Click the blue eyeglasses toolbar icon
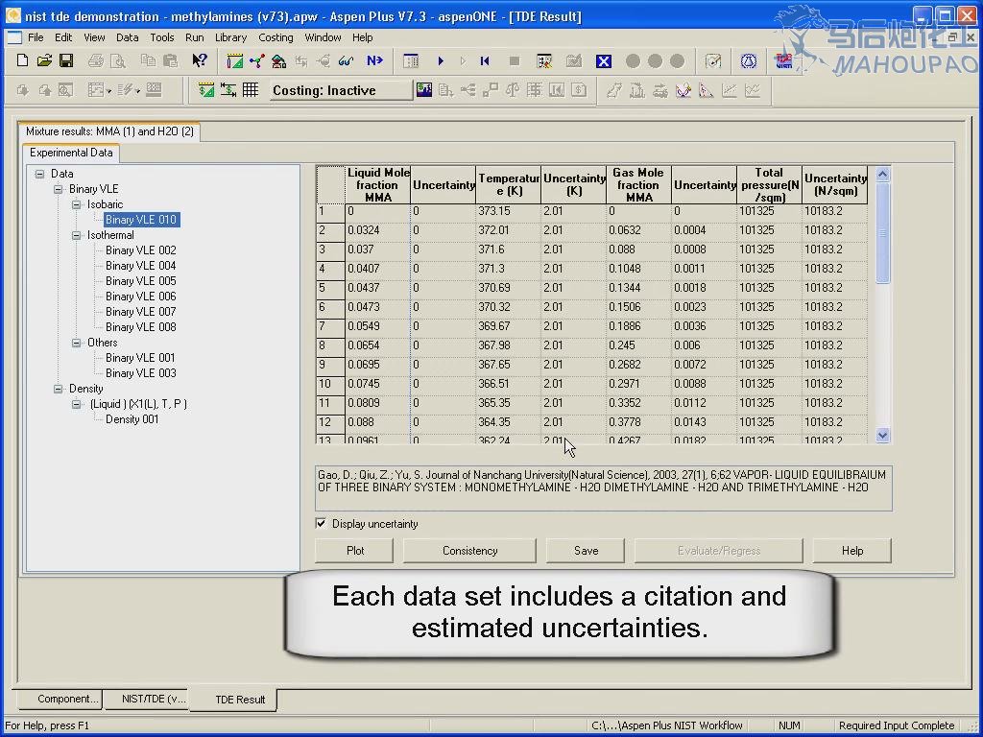The image size is (983, 737). pos(346,60)
